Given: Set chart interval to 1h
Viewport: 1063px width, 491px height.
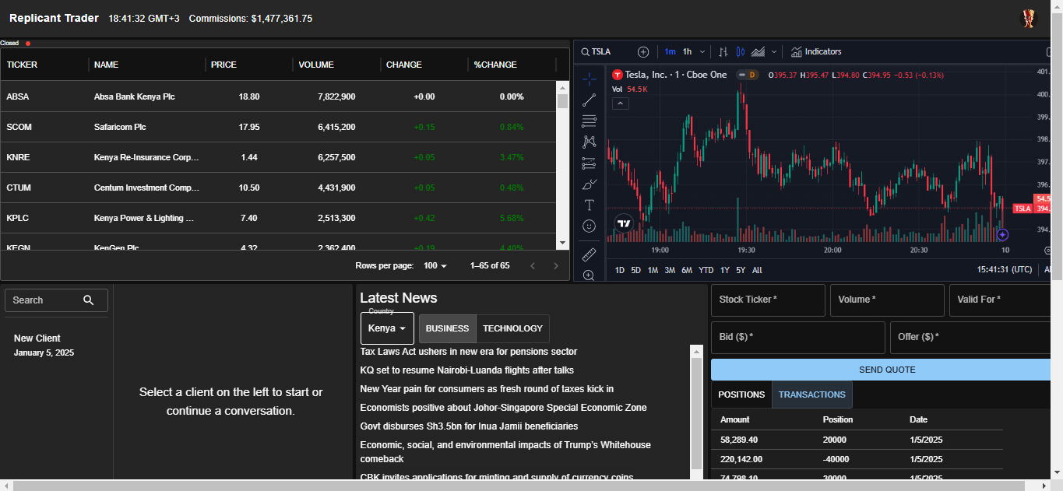Looking at the screenshot, I should [687, 52].
